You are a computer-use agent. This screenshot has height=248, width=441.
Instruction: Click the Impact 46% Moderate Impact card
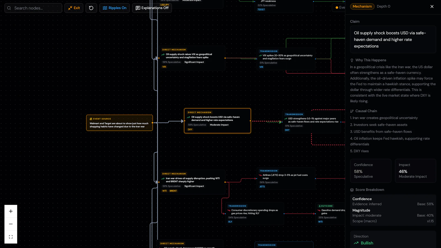pos(415,171)
